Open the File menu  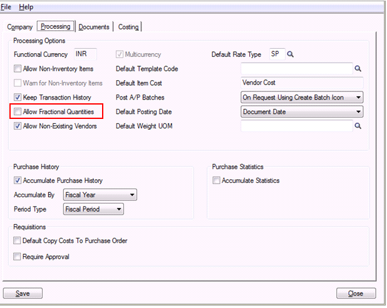click(6, 7)
